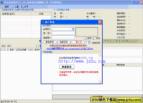Click the red 一键全登 button
Screen dimensions: 143x103
(78, 42)
